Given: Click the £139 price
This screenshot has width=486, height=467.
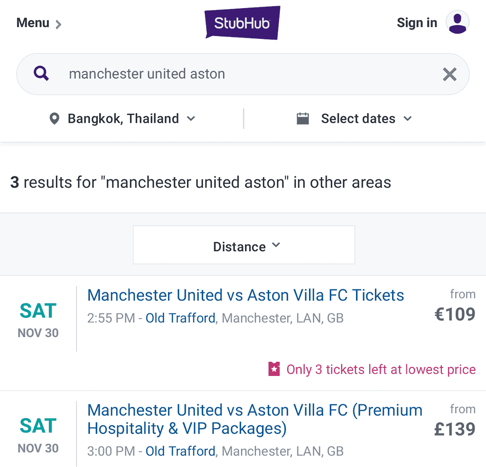Looking at the screenshot, I should pyautogui.click(x=455, y=429).
